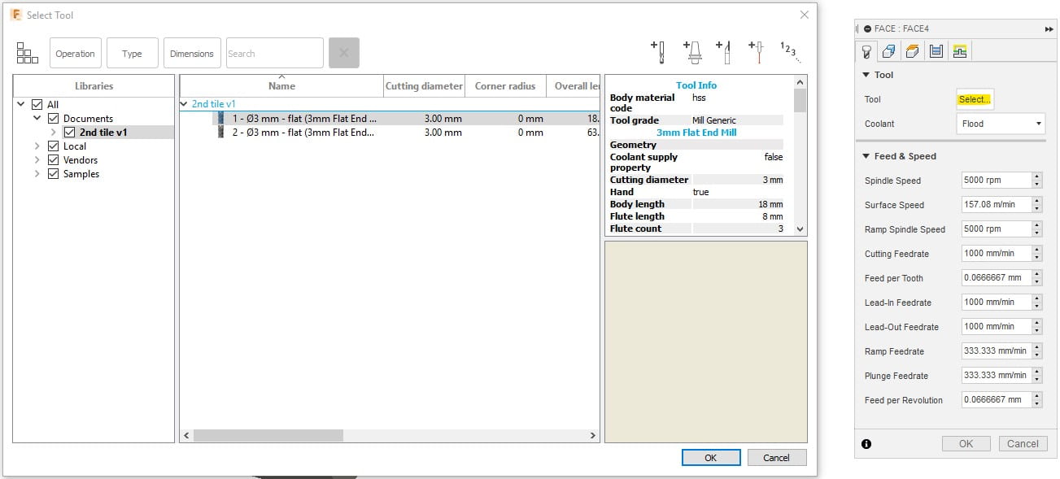Open the Linking tab icon
This screenshot has height=479, width=1060.
coord(960,51)
